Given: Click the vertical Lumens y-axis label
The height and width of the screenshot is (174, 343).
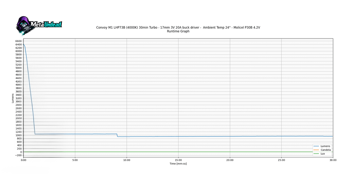Looking at the screenshot, I should pos(13,98).
